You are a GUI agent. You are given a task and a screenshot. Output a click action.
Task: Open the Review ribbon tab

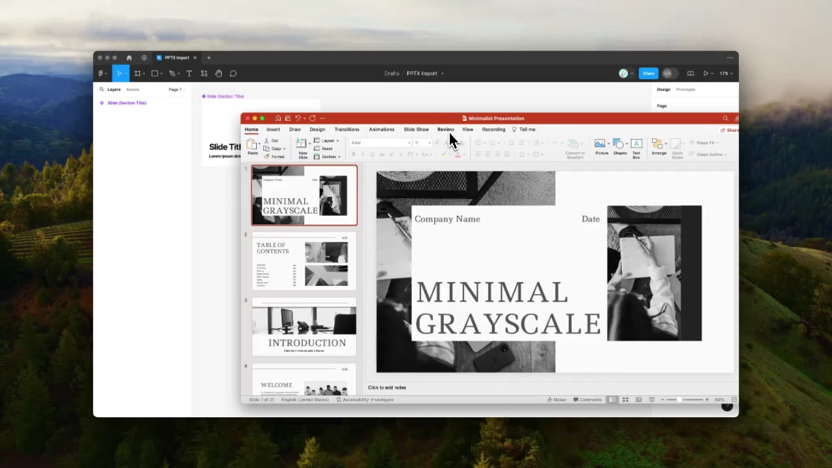pos(445,129)
